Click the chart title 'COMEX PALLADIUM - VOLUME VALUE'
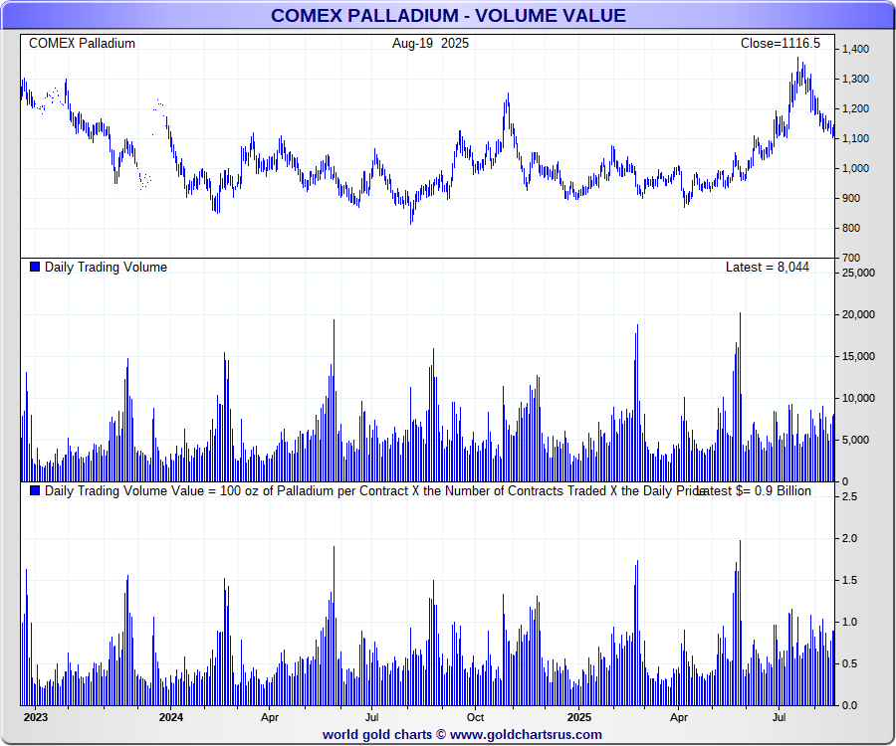This screenshot has height=746, width=896. (x=448, y=15)
